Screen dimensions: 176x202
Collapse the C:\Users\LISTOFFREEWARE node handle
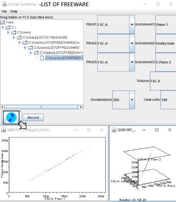pyautogui.click(x=14, y=38)
